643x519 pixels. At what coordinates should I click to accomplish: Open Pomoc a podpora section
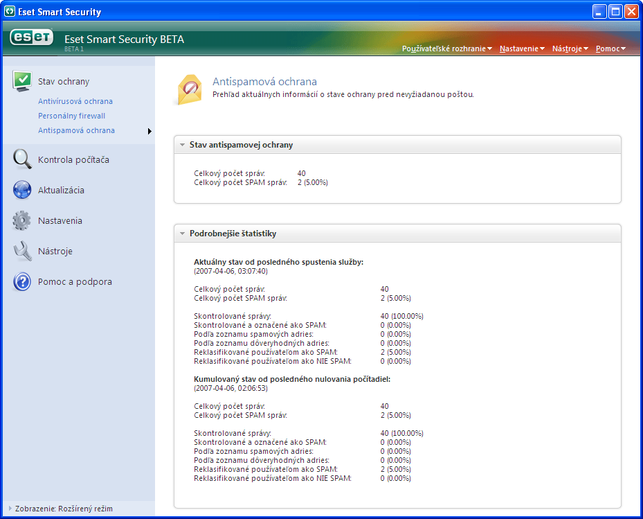[75, 281]
